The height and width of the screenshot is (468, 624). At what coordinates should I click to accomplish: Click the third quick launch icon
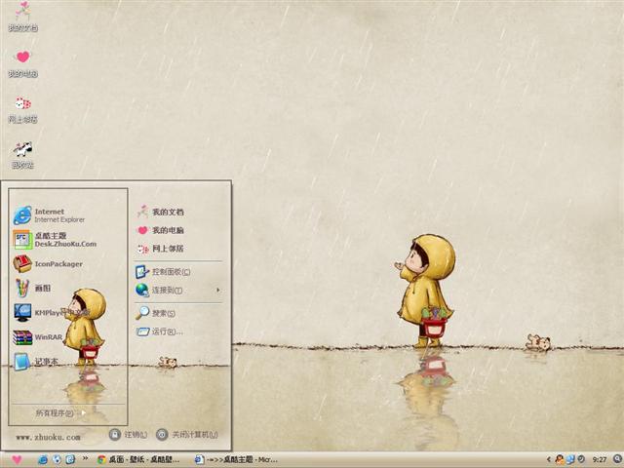click(x=70, y=459)
